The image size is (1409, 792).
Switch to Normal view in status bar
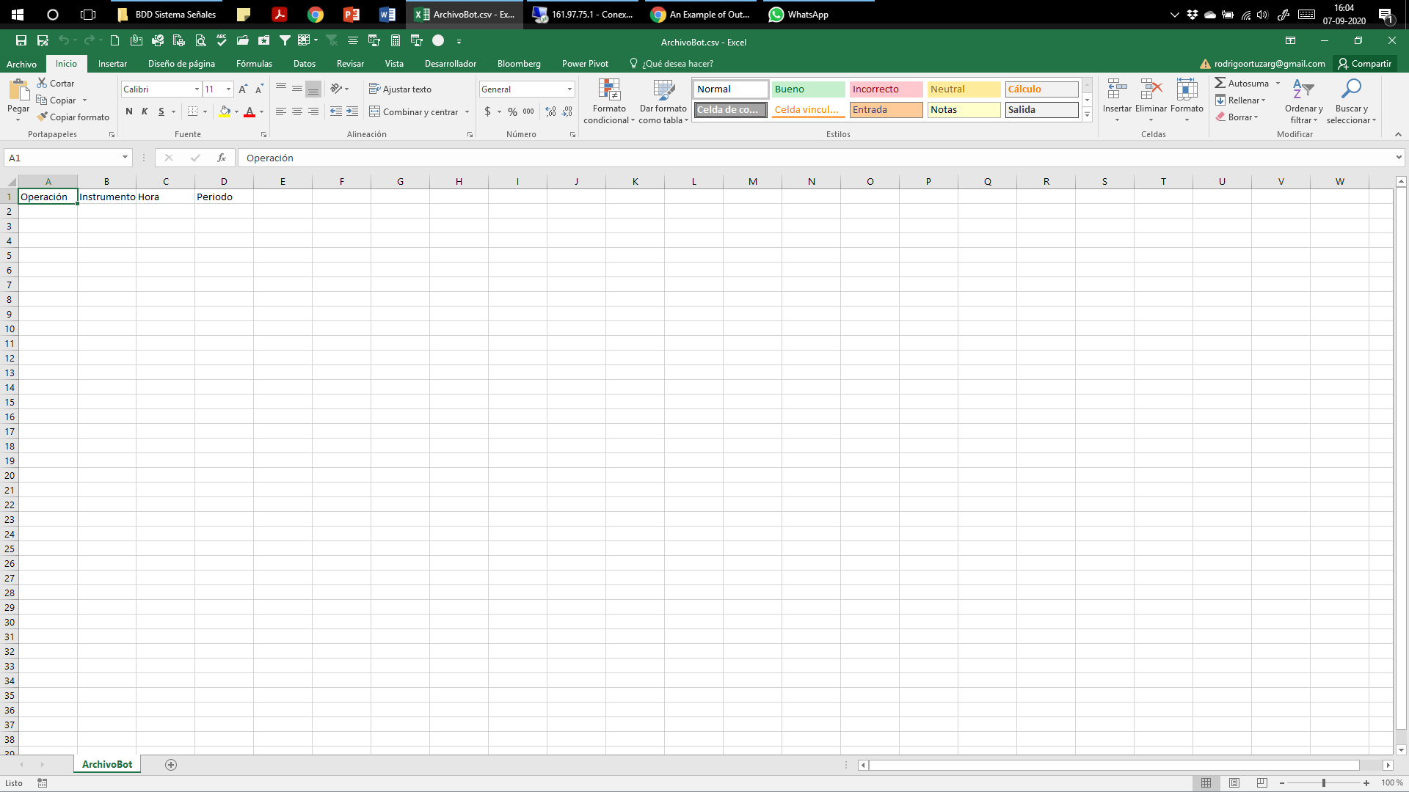(1206, 782)
